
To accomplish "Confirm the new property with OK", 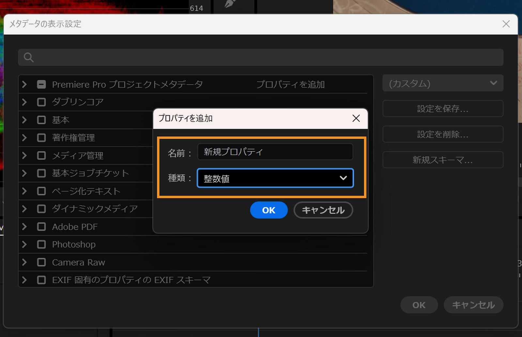I will coord(269,210).
